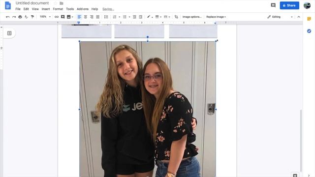Click the vertical scrollbar thumb
315x177 pixels.
click(x=301, y=141)
